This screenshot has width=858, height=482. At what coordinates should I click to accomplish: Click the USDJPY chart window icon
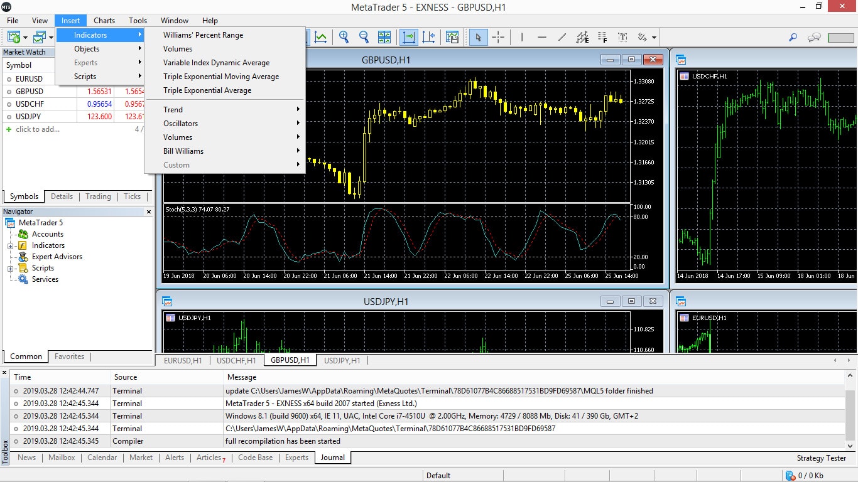tap(167, 301)
